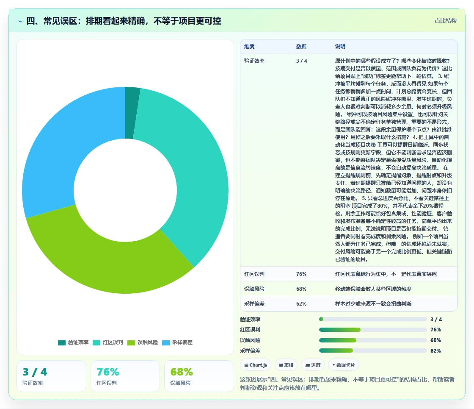Click the 红区误判 progress bar
Screen dimensions: 474x409
coord(373,330)
